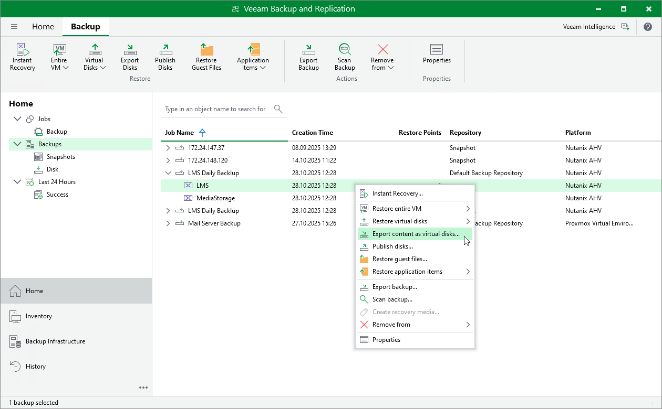Expand the 172.24.147.37 backup row
662x409 pixels.
(x=168, y=148)
